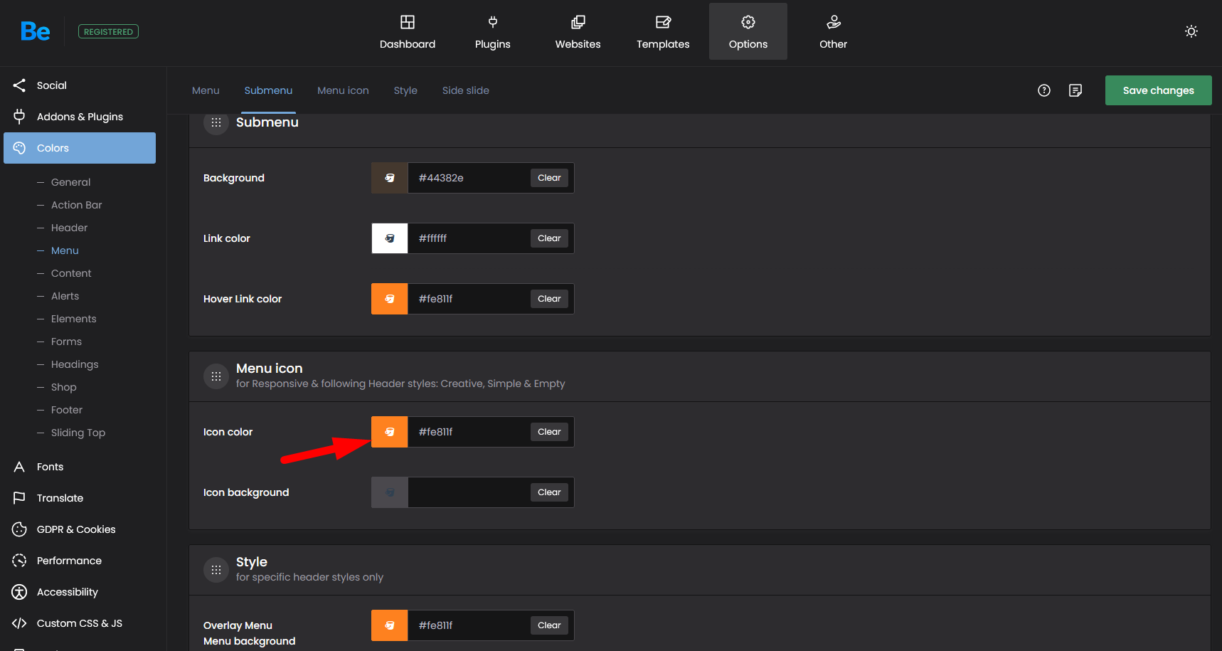Viewport: 1222px width, 651px height.
Task: Open Accessibility settings in sidebar
Action: [80, 592]
